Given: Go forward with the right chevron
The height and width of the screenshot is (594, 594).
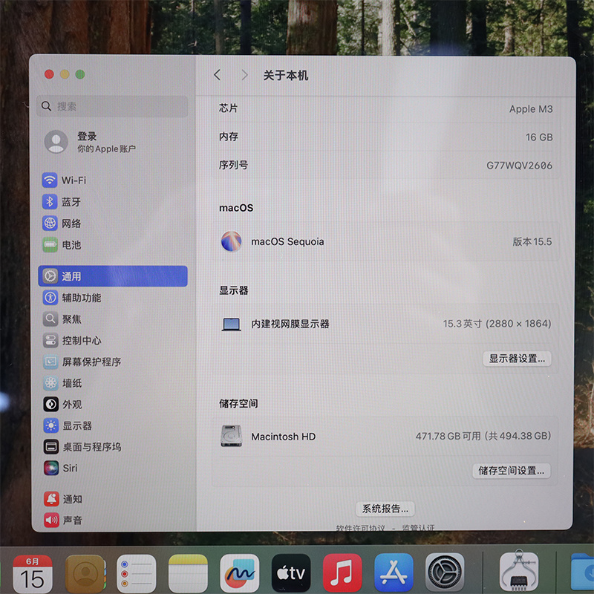Looking at the screenshot, I should [245, 75].
